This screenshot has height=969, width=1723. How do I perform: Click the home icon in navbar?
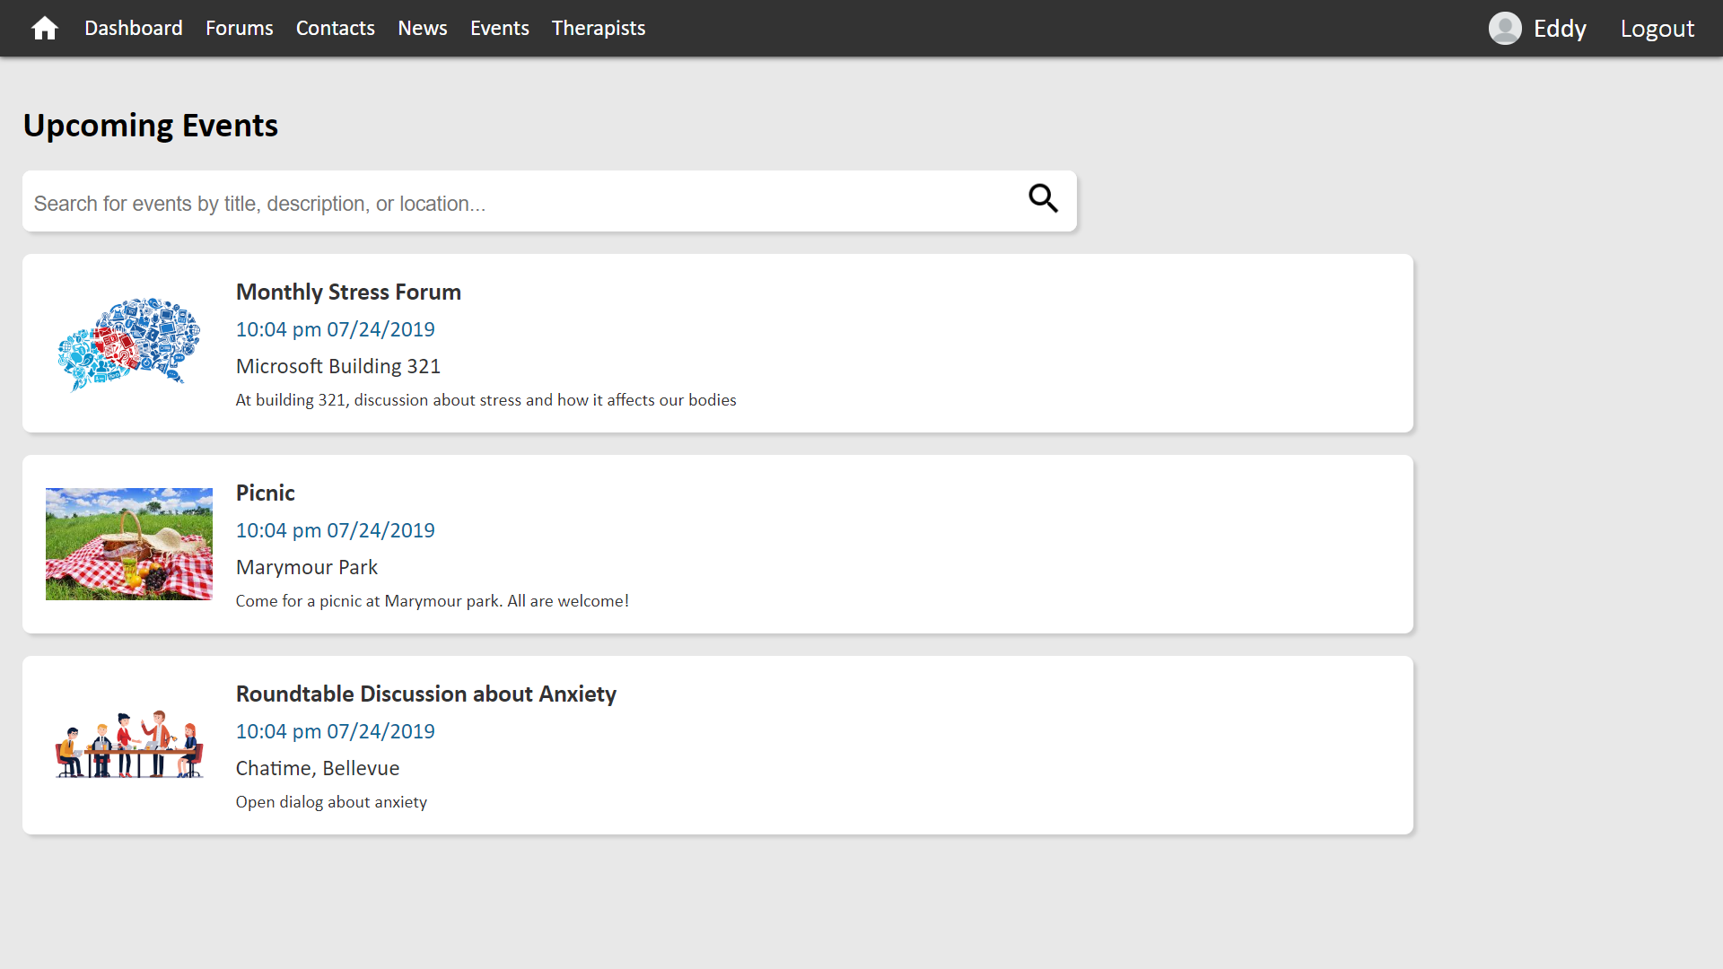click(x=44, y=29)
